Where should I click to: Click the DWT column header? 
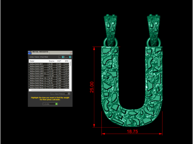(x=60, y=61)
